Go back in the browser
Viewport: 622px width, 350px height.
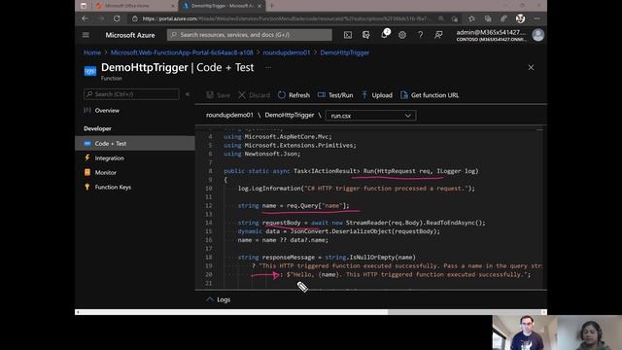pyautogui.click(x=85, y=18)
